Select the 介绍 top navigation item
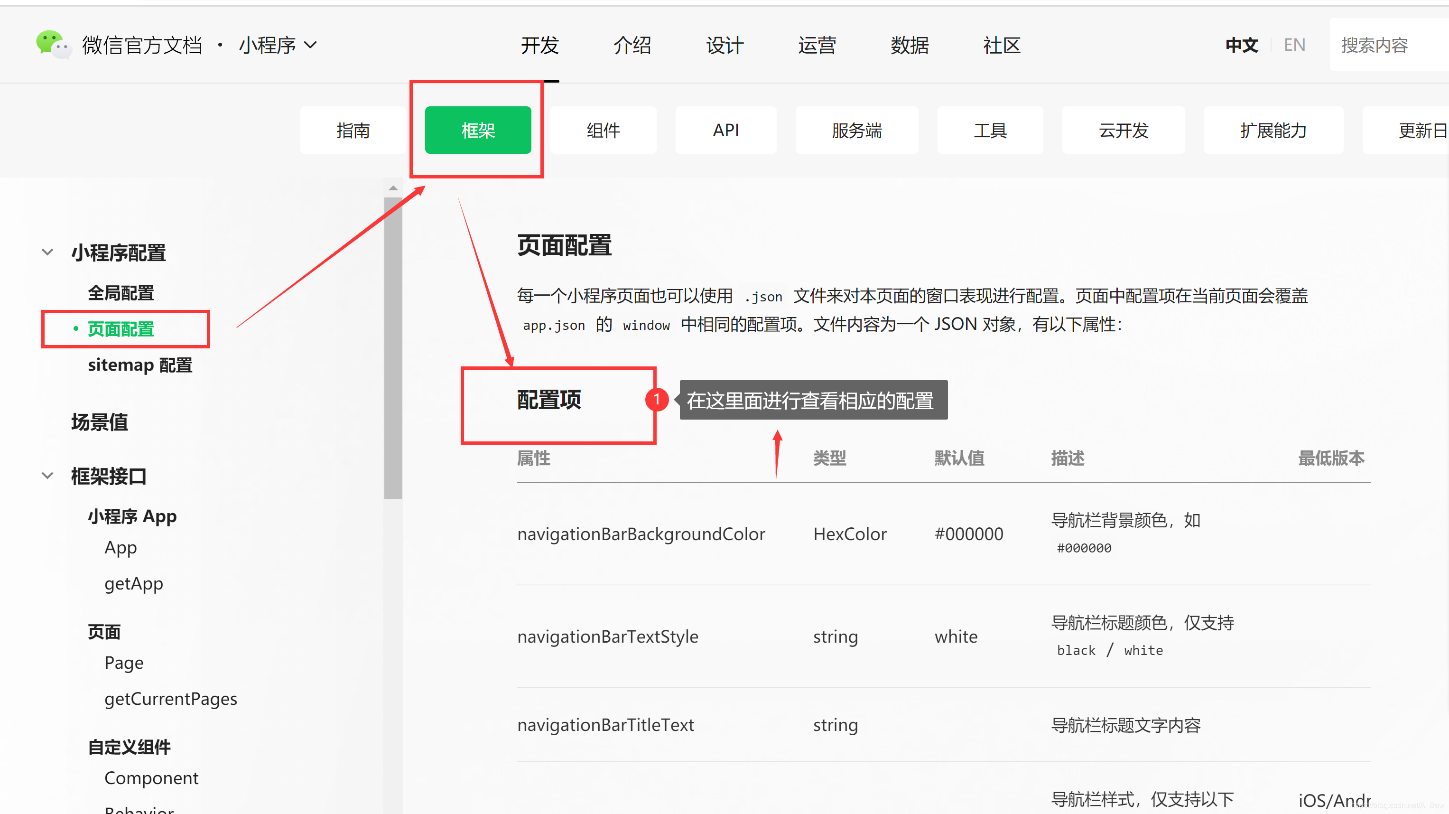 pyautogui.click(x=632, y=45)
